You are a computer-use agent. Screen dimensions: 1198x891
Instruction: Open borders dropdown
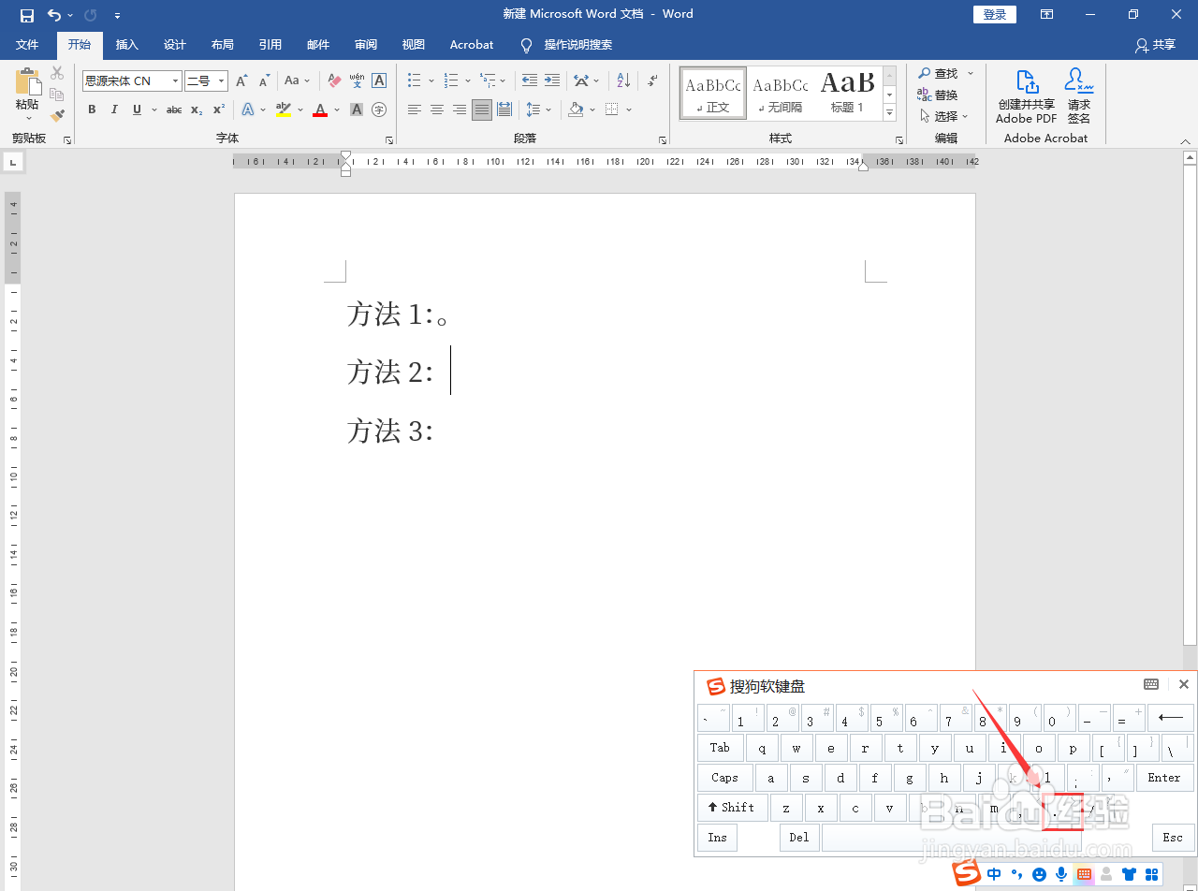[628, 110]
